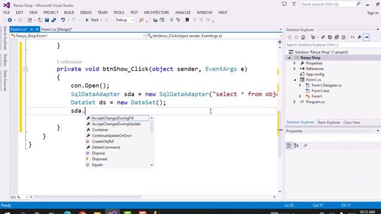The height and width of the screenshot is (214, 381).
Task: Click Sync with Active Document icon
Action: [x=323, y=37]
